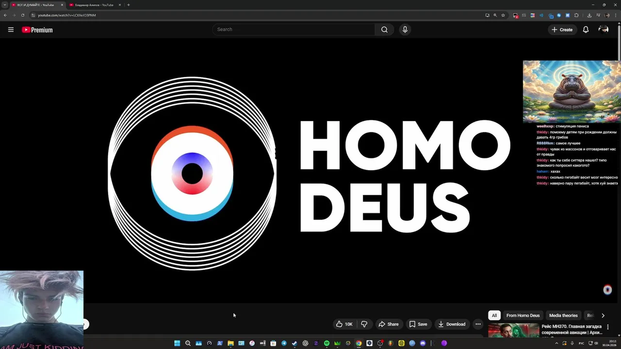
Task: Open Рейс MH370 video title link
Action: pyautogui.click(x=572, y=330)
